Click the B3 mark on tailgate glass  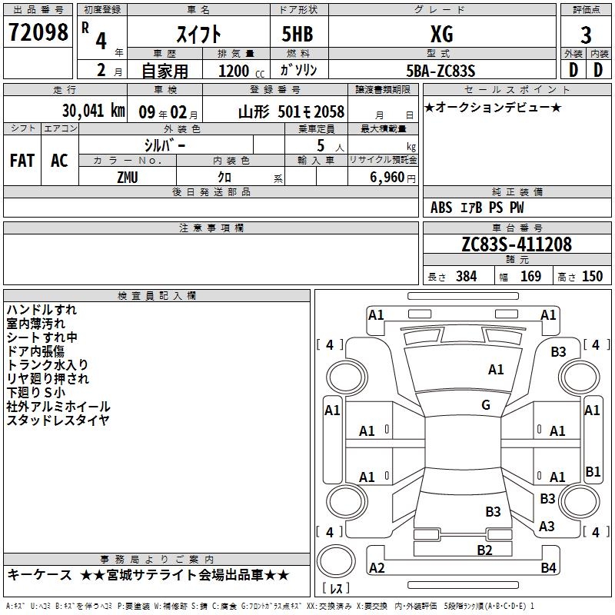coord(493,511)
